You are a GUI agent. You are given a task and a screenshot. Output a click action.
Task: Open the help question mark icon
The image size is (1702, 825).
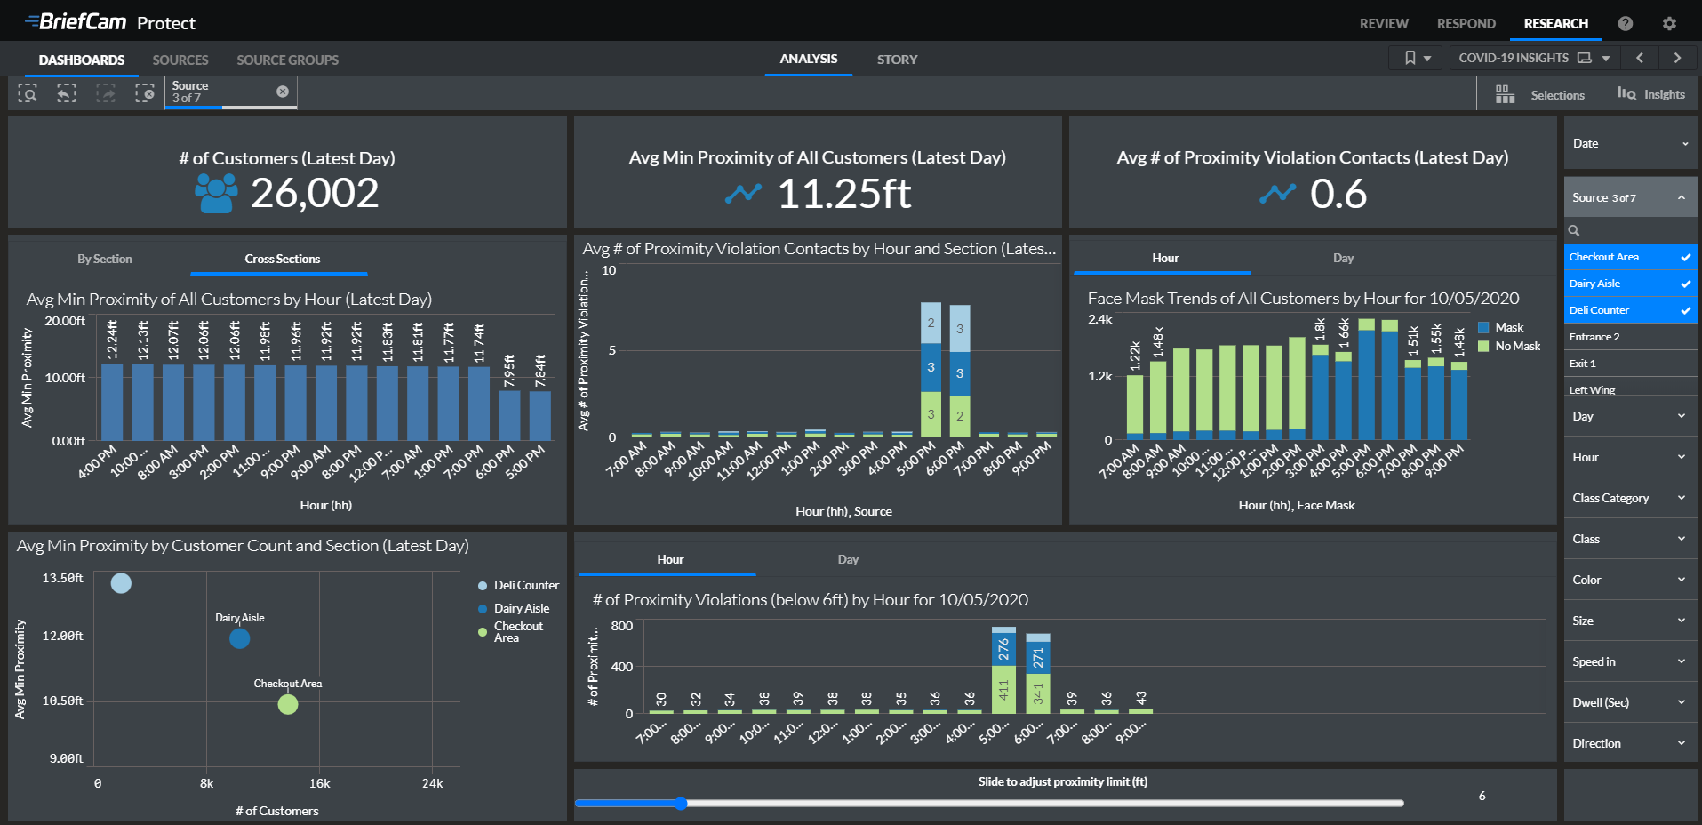point(1626,24)
